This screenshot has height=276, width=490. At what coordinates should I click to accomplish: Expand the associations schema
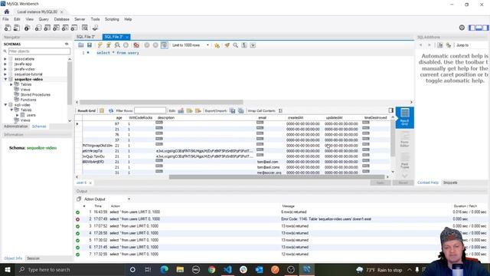(5, 59)
